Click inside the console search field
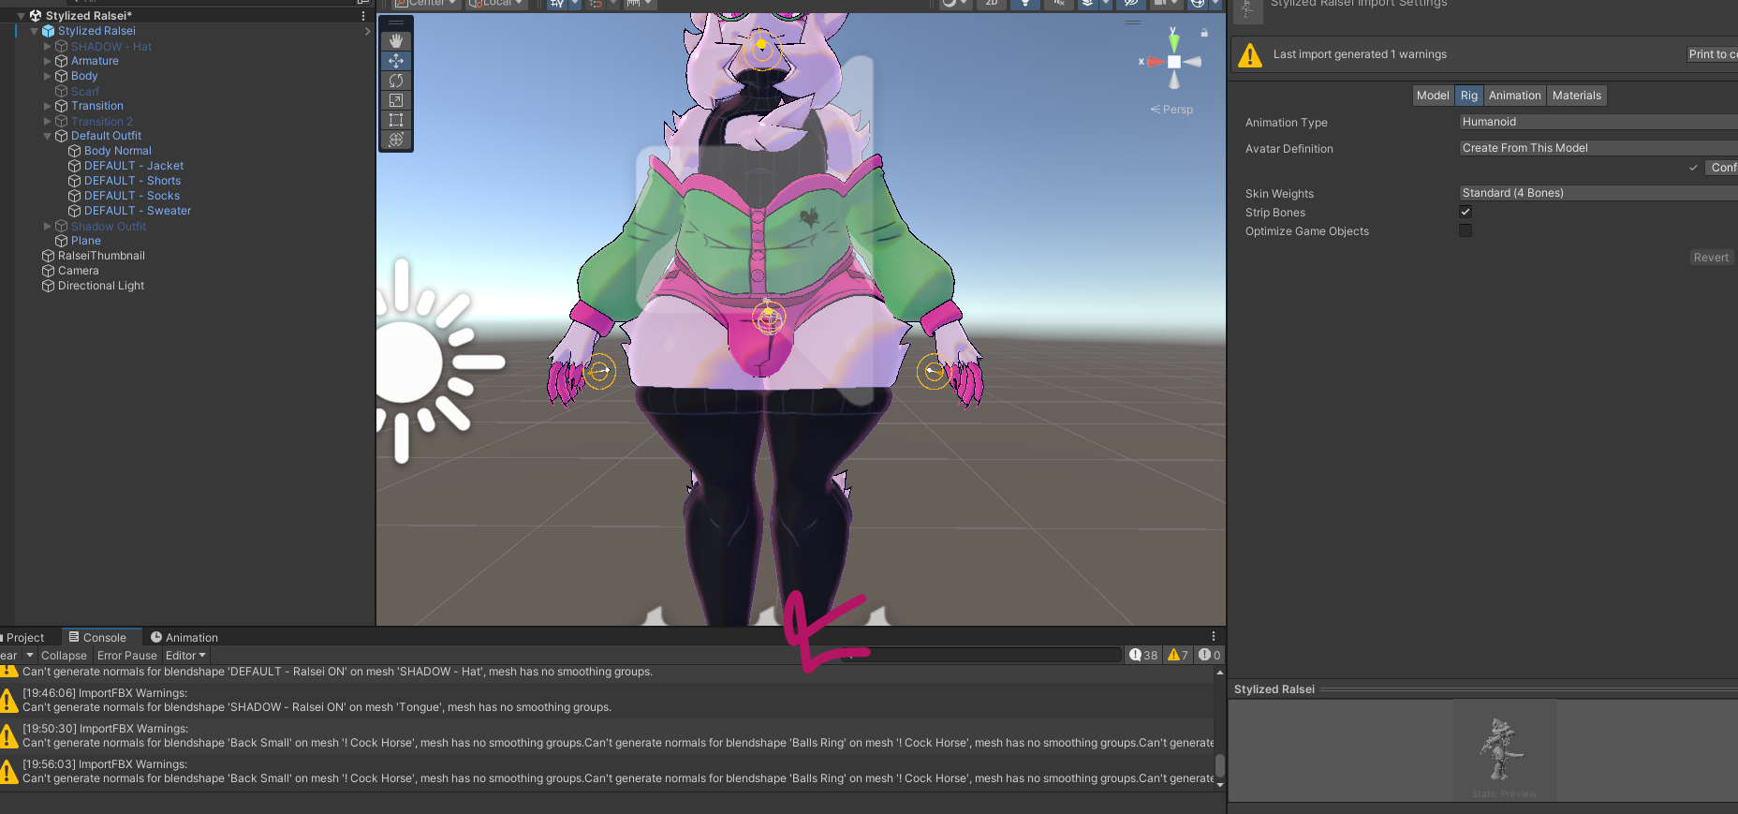This screenshot has height=814, width=1738. (x=979, y=655)
